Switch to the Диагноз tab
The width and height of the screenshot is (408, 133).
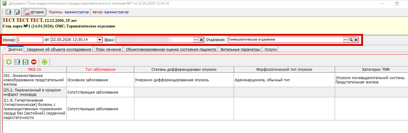[15, 49]
